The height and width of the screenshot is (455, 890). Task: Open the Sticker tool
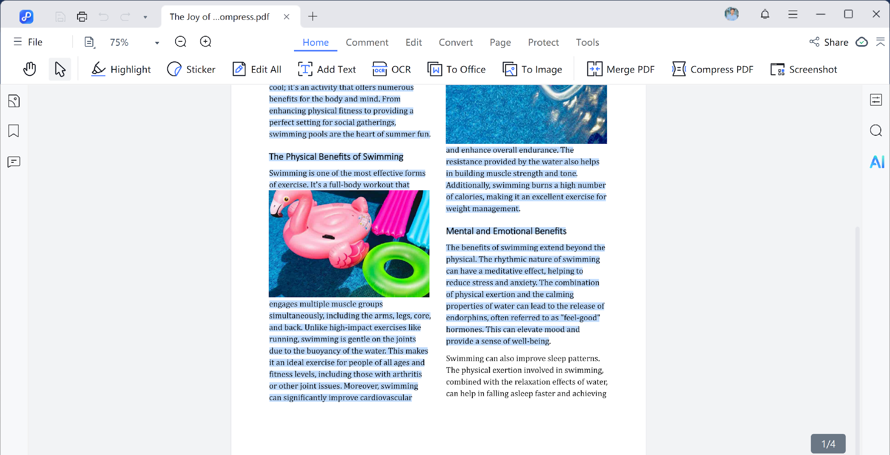(191, 69)
